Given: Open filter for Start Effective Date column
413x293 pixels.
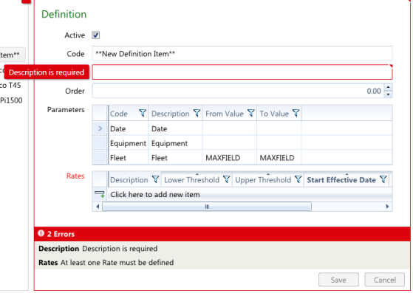Looking at the screenshot, I should pos(383,179).
